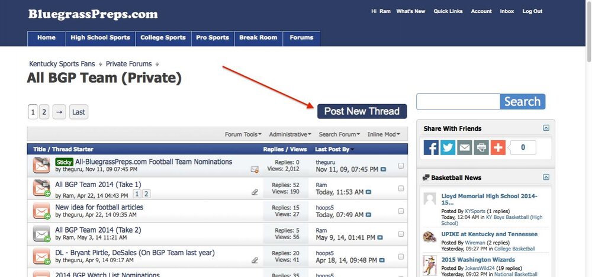This screenshot has height=277, width=592.
Task: Open Inbox link
Action: pyautogui.click(x=507, y=11)
